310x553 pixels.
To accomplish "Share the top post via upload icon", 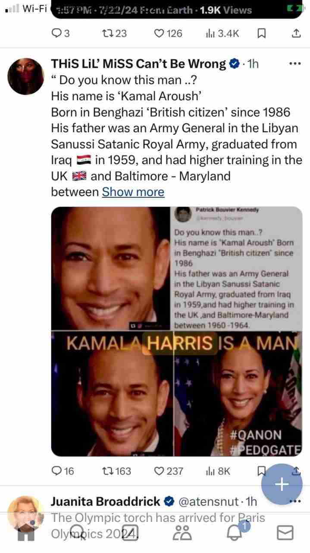I will click(x=296, y=33).
